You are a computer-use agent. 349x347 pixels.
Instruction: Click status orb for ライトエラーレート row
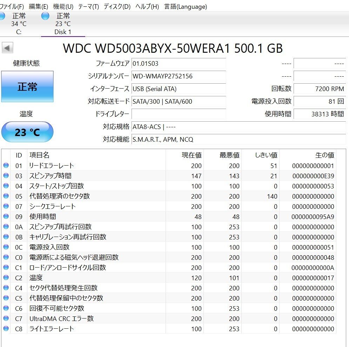[x=6, y=328]
